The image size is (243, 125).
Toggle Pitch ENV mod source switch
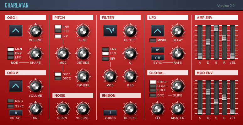[x=58, y=27]
